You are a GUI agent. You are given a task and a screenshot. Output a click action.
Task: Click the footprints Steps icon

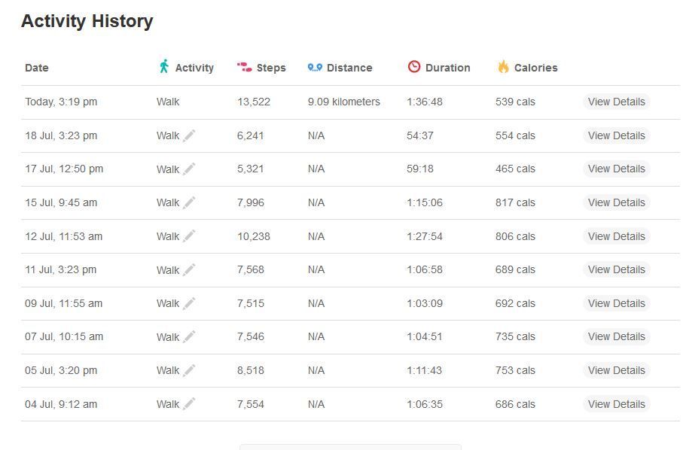[245, 67]
